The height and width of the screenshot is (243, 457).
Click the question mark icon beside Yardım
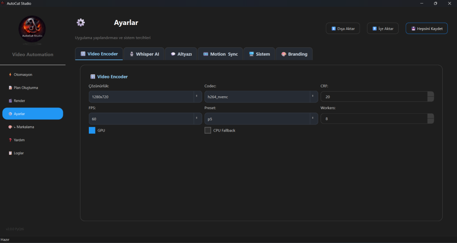click(x=10, y=140)
